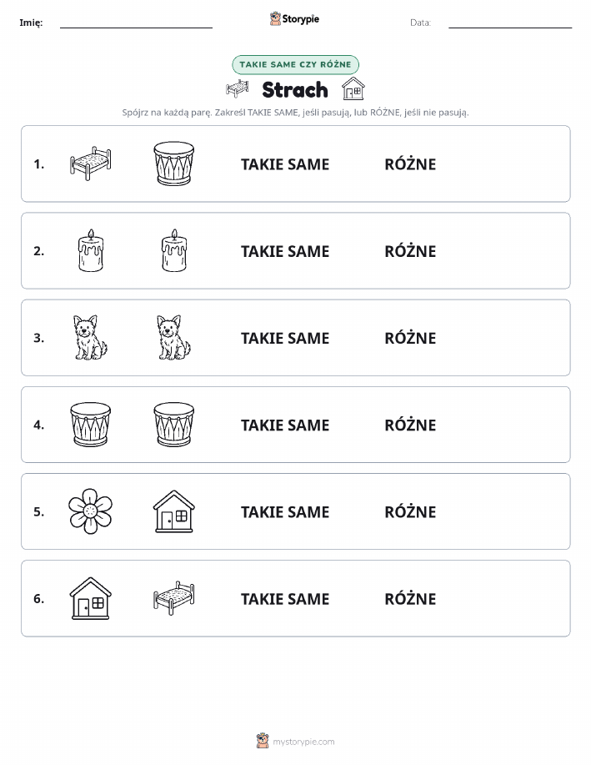Choose RÓŻNE for row 6

pyautogui.click(x=410, y=599)
